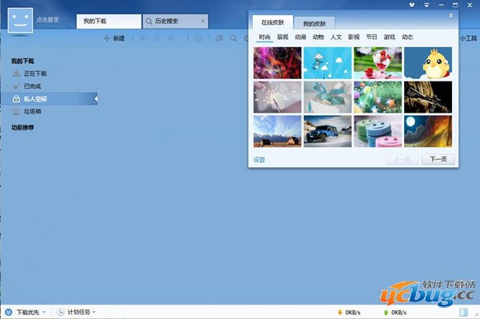Select the 游戏 skin category
Screen dimensions: 480x319
[x=390, y=38]
